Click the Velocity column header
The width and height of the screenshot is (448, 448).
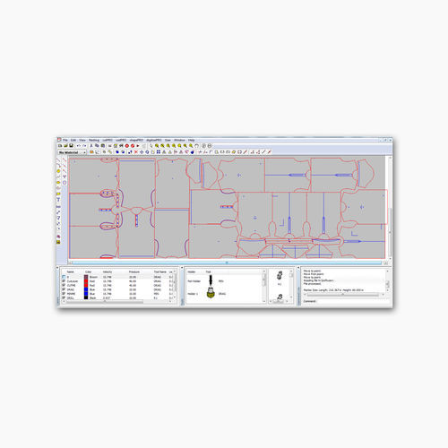(x=108, y=271)
